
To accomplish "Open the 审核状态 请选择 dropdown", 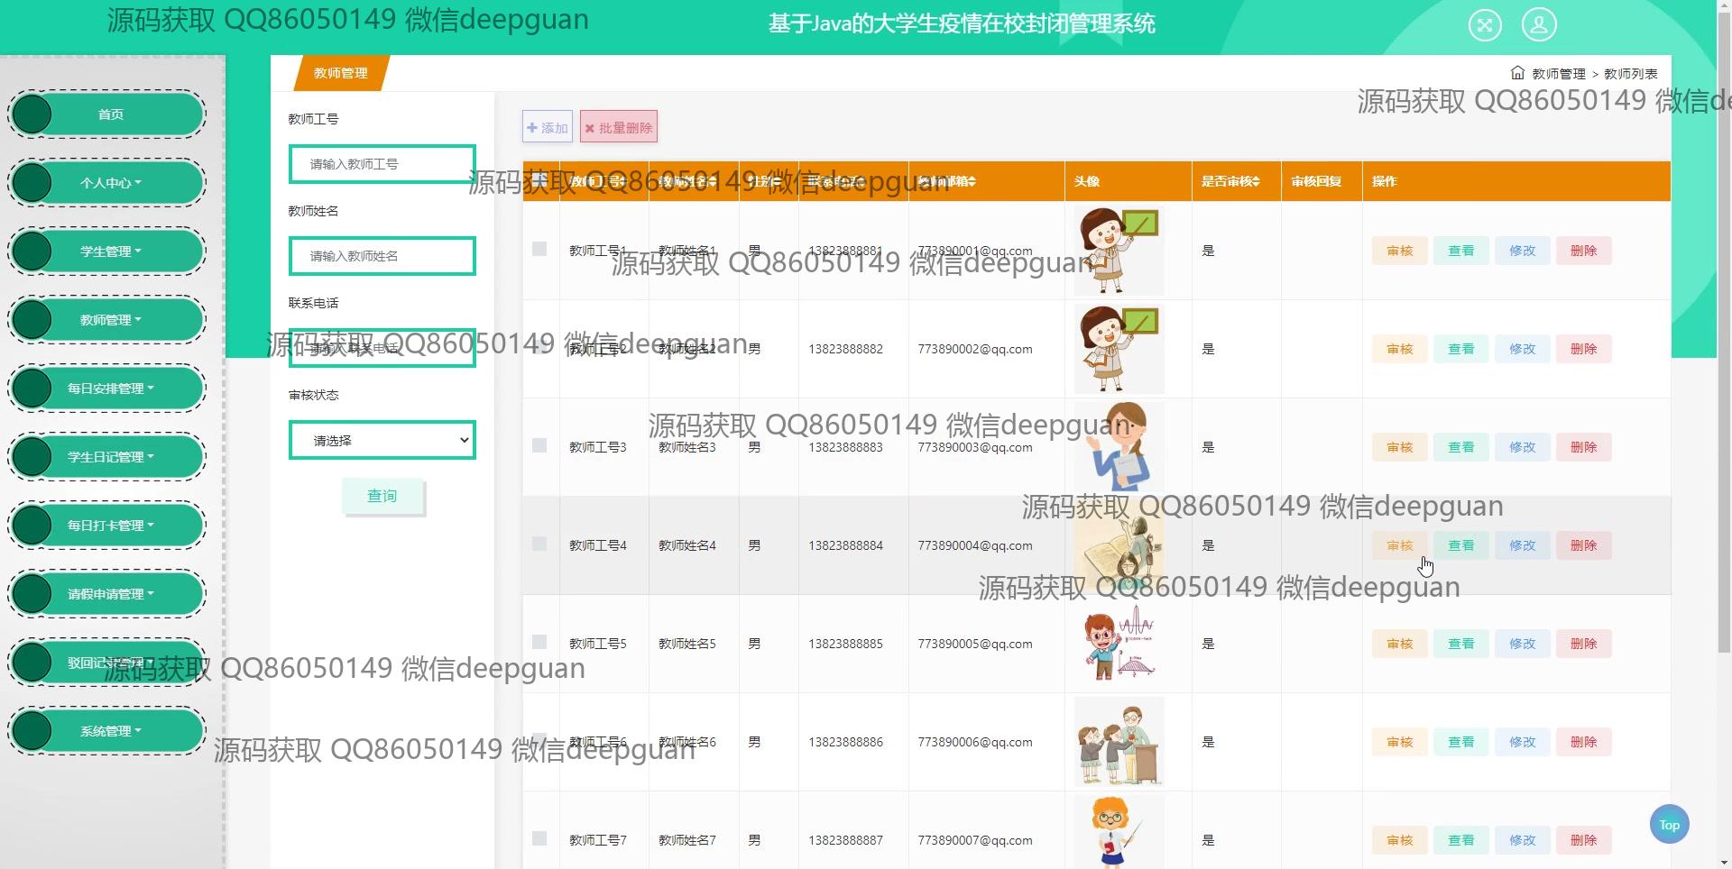I will click(x=382, y=440).
